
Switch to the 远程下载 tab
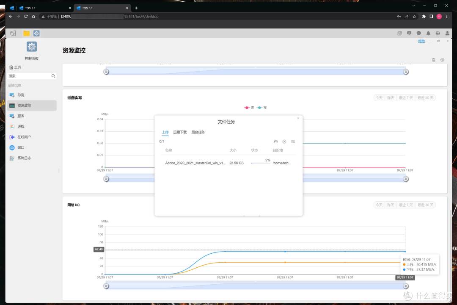click(180, 132)
